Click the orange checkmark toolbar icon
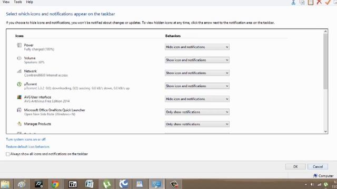Image resolution: width=337 pixels, height=189 pixels. coord(328,2)
